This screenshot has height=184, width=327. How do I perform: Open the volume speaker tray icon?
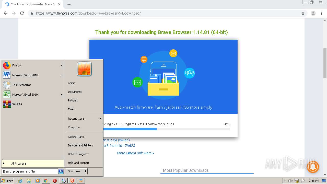pyautogui.click(x=291, y=181)
